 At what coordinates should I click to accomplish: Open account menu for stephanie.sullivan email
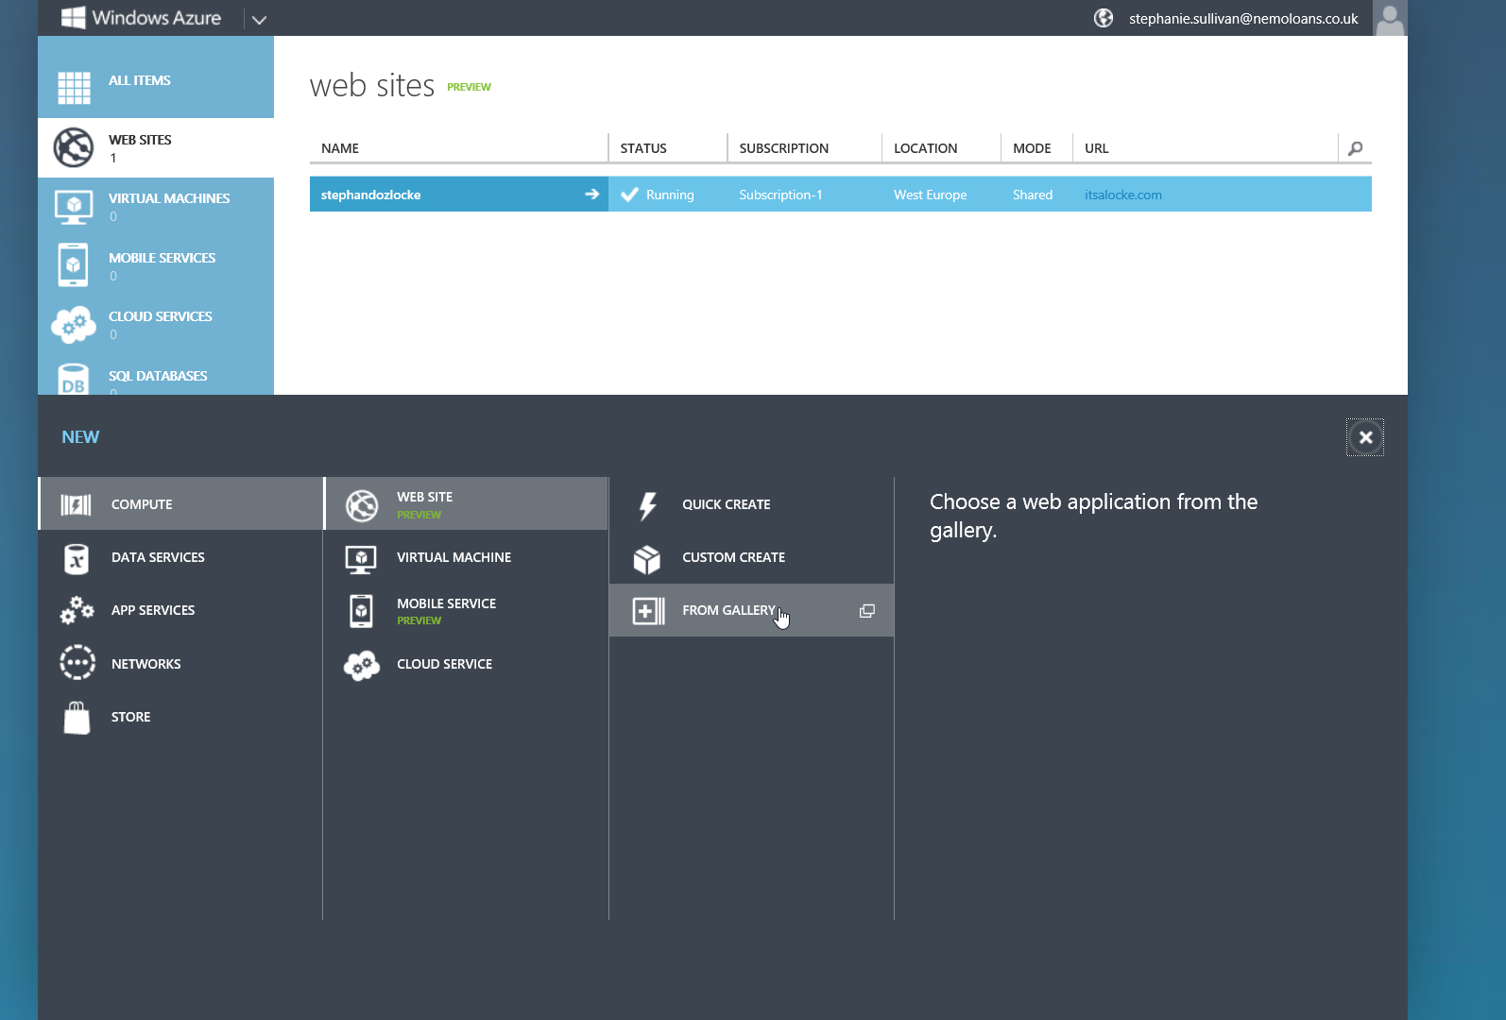[1242, 19]
